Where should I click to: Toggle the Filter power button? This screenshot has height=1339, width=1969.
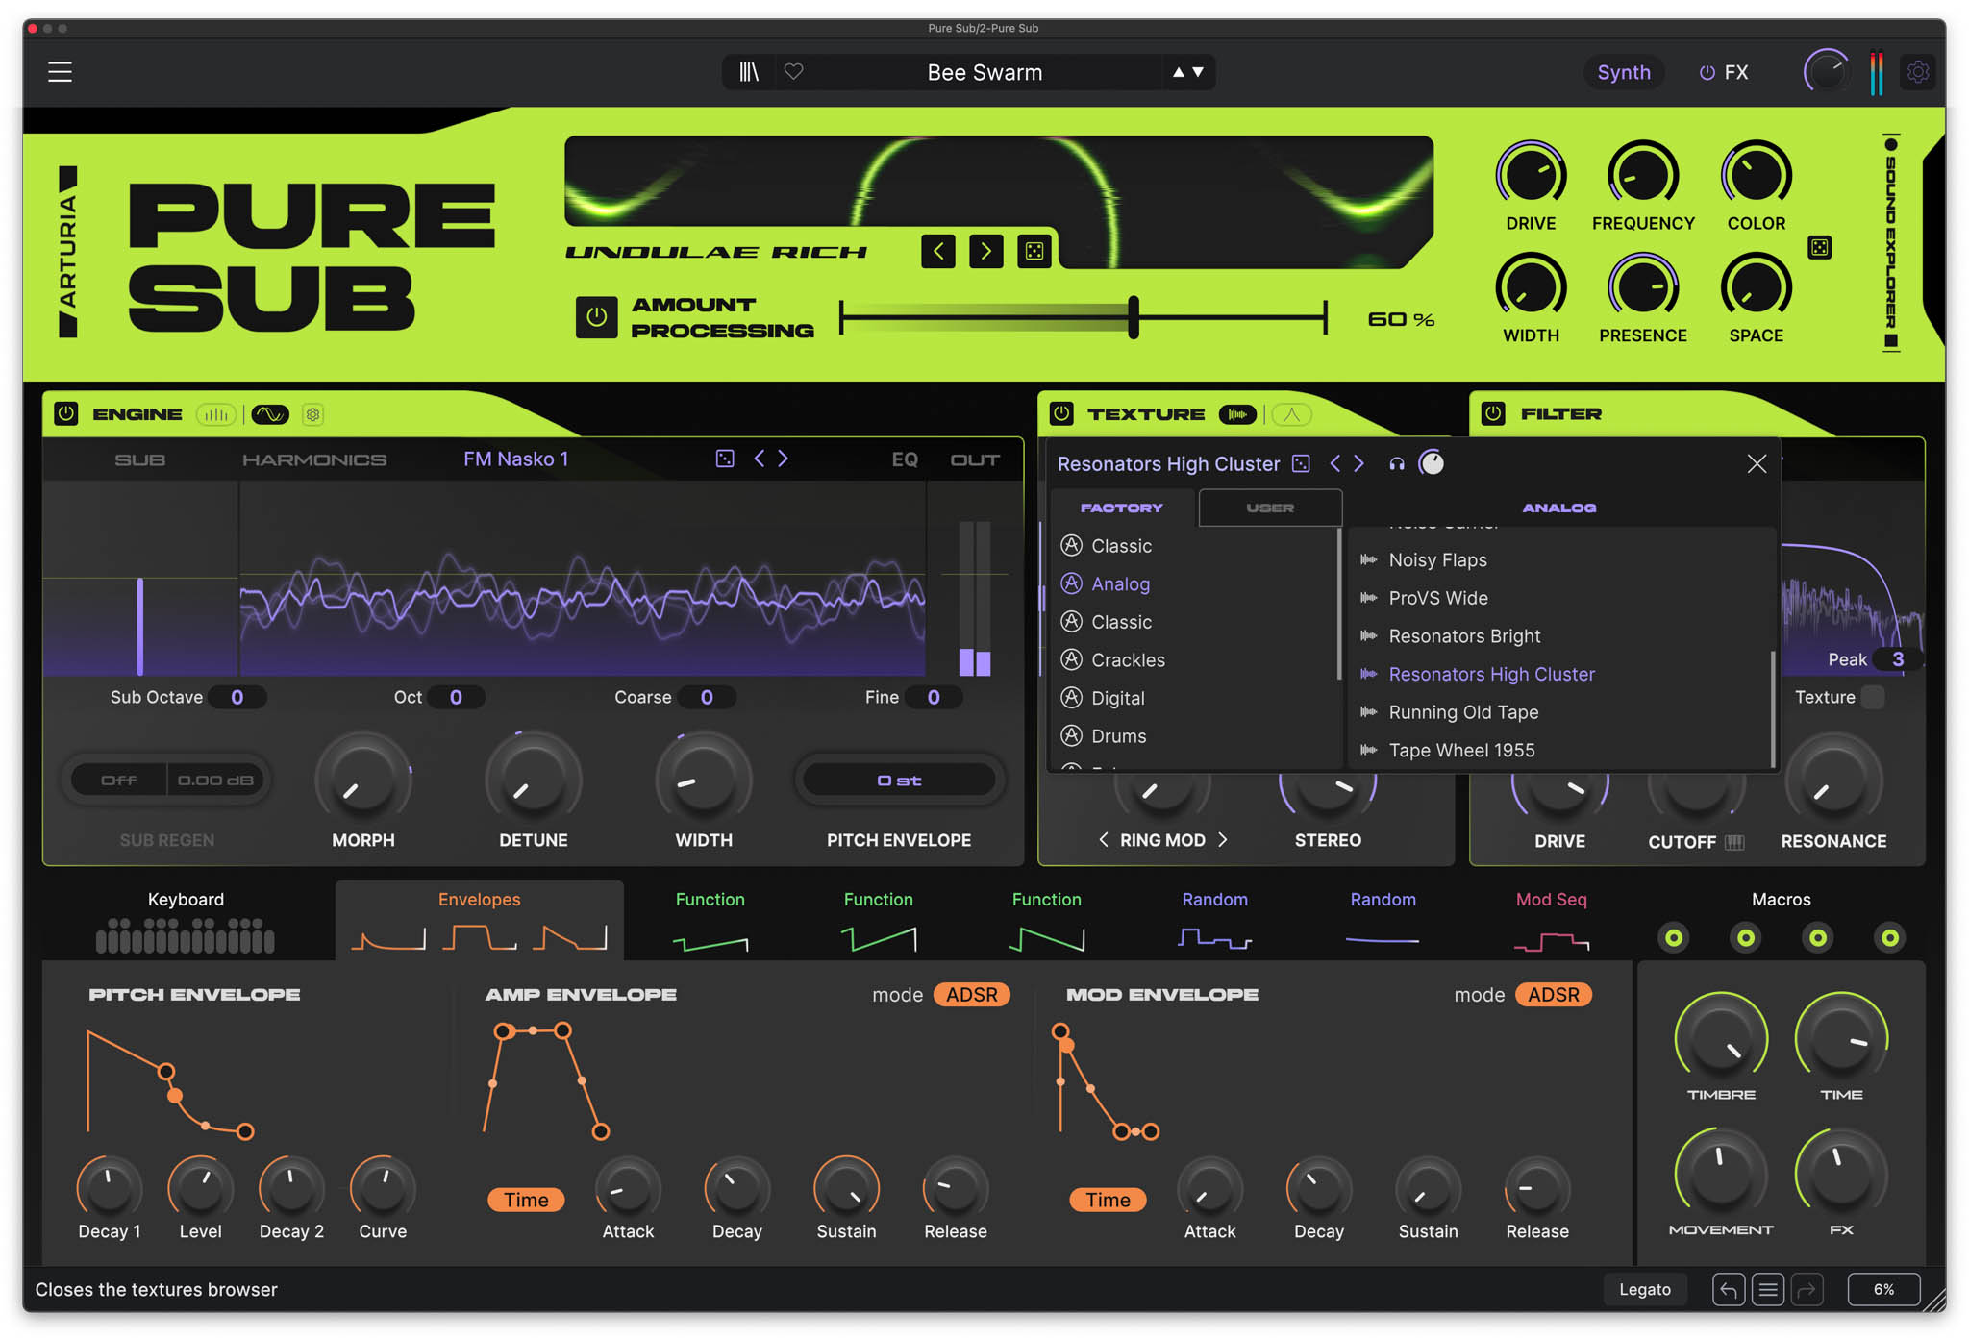coord(1493,413)
